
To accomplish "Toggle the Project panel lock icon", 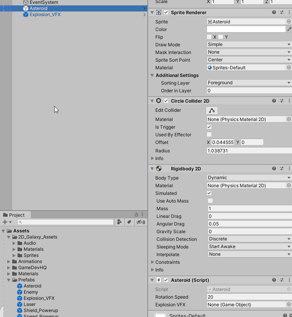I will point(136,214).
